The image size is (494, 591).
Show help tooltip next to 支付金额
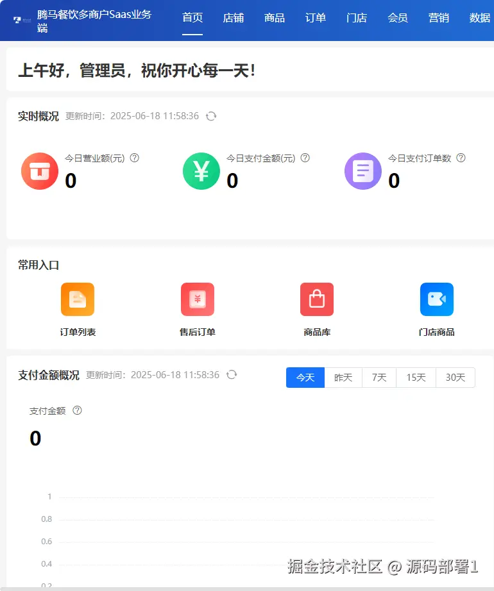click(x=77, y=410)
